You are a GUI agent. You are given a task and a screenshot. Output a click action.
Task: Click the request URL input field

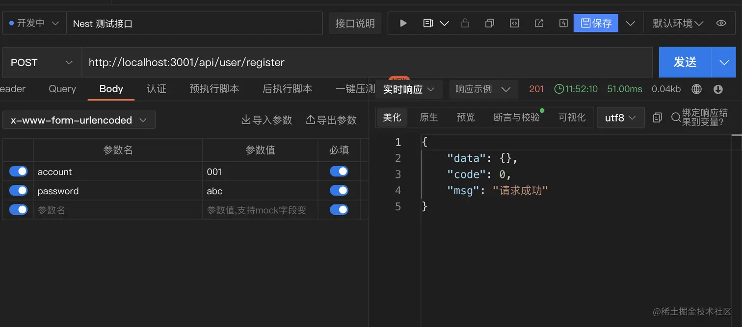[367, 62]
